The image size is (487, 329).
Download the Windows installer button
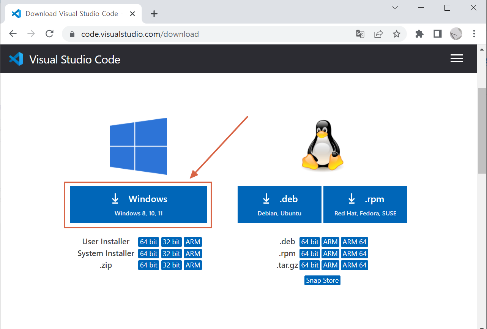tap(139, 204)
